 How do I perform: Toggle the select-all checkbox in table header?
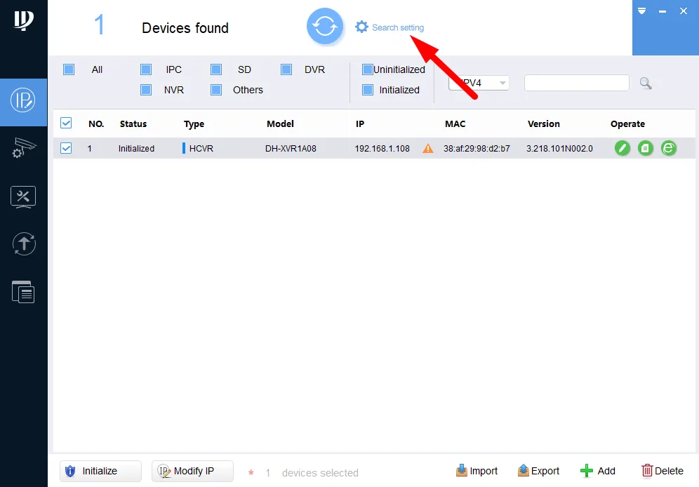(66, 123)
